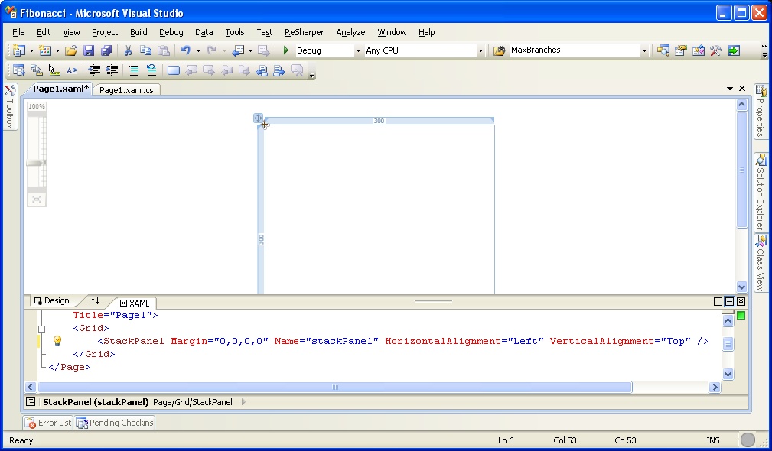Open the Analyze menu
The image size is (772, 451).
coord(350,32)
